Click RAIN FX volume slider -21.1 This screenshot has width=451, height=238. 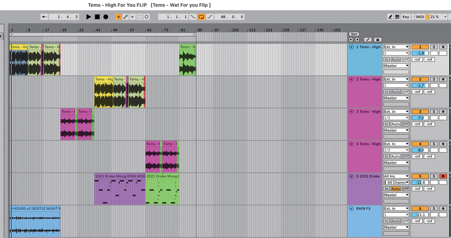420,215
